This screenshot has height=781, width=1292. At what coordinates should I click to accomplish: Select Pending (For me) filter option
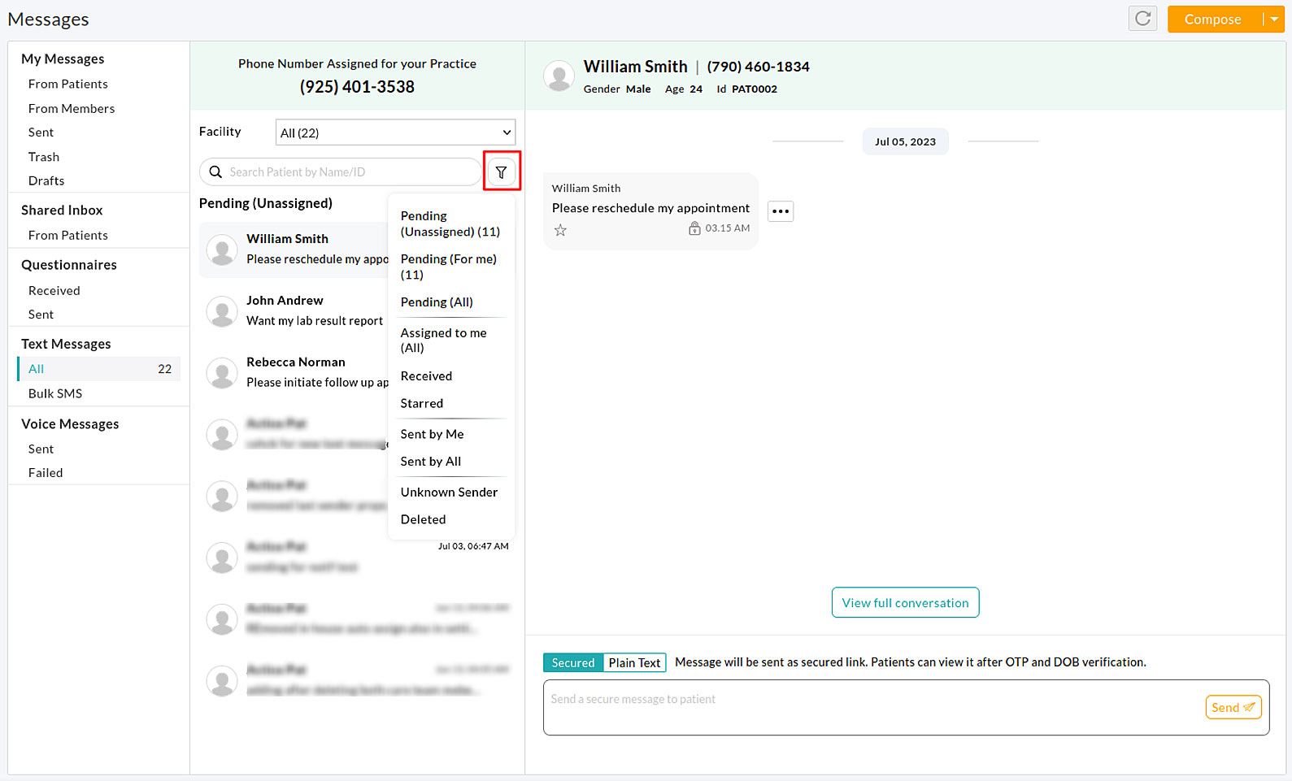click(x=448, y=267)
